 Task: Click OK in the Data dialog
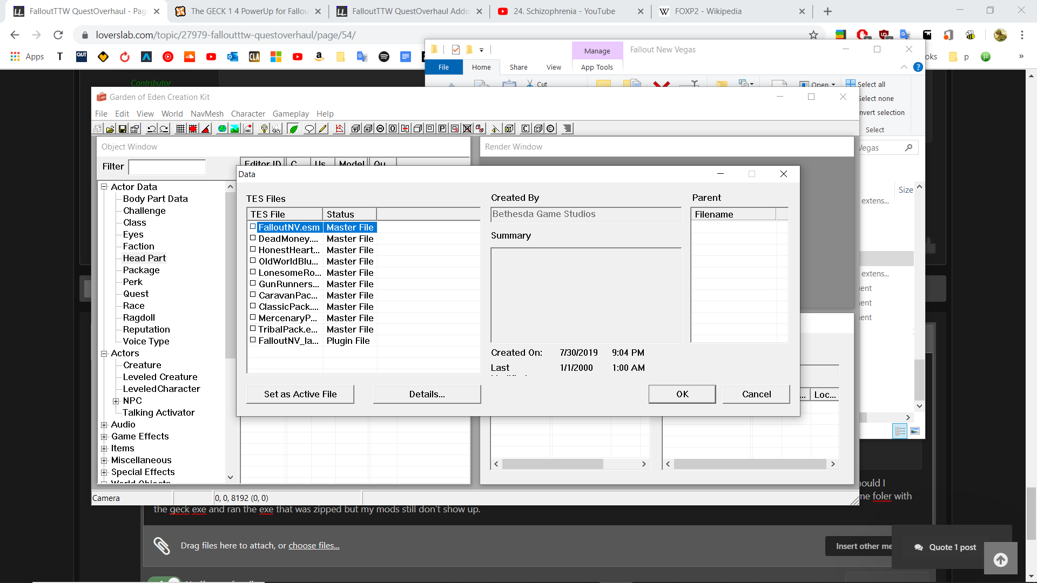pos(682,394)
